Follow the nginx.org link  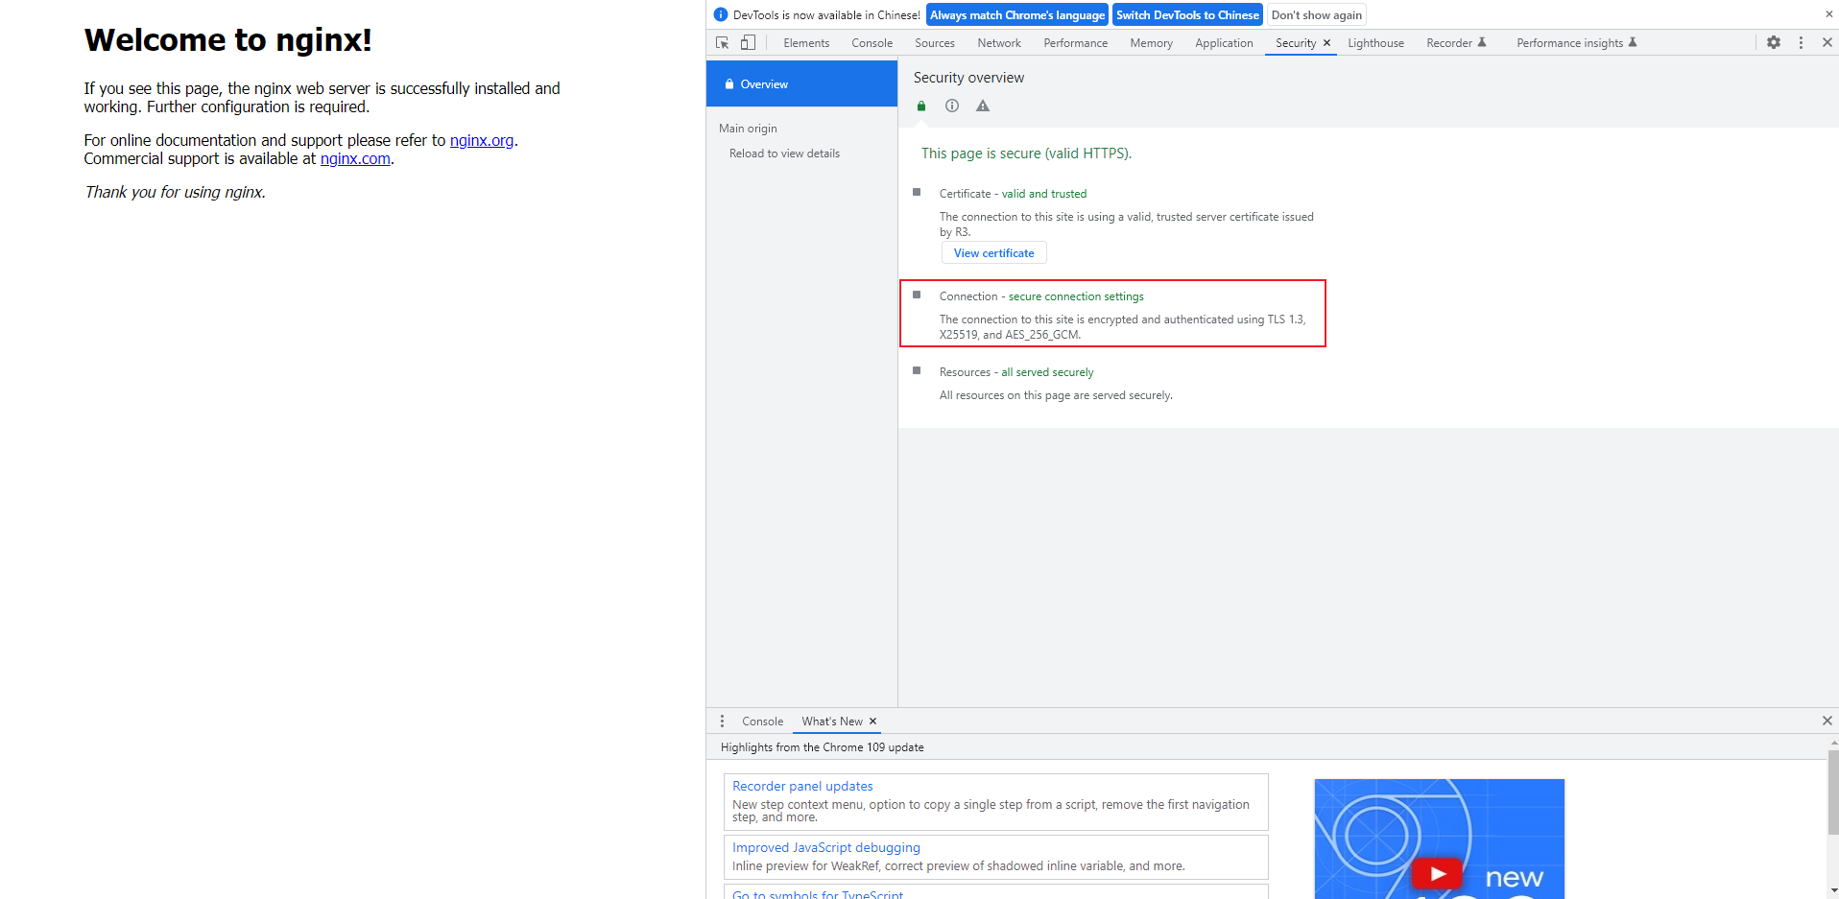coord(482,140)
